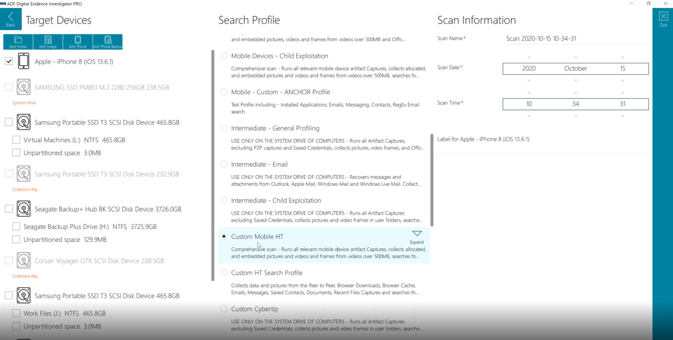The height and width of the screenshot is (340, 673).
Task: Check the Seagate Backup Plus Drive (H:) checkbox
Action: [16, 227]
